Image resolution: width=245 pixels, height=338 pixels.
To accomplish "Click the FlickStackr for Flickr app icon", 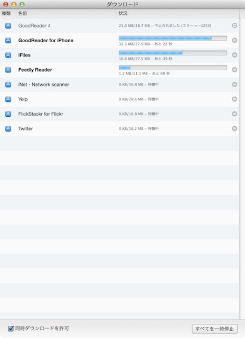I will pyautogui.click(x=8, y=114).
